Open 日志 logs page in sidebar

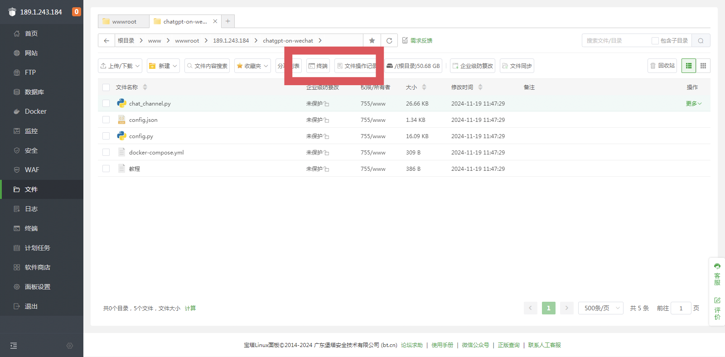31,209
